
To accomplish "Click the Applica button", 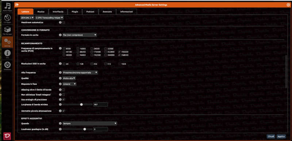I will tap(281, 136).
